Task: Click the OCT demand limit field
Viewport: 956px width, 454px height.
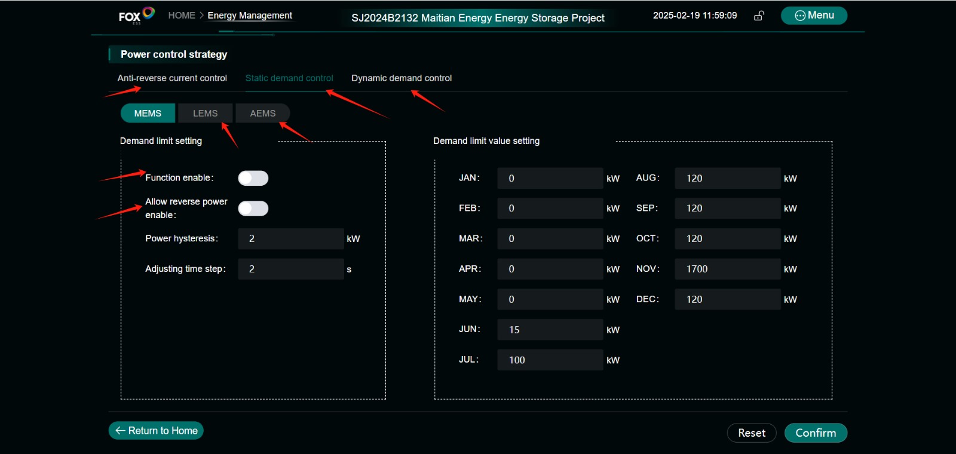Action: pos(728,238)
